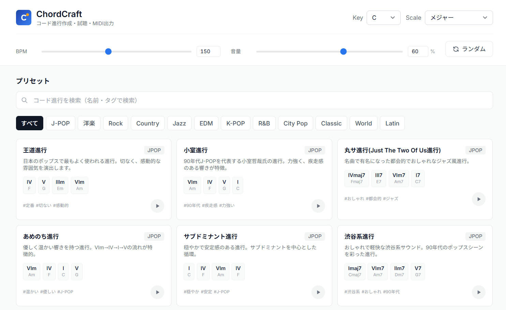The height and width of the screenshot is (310, 506).
Task: Click the 音量 volume slider handle
Action: pyautogui.click(x=343, y=51)
